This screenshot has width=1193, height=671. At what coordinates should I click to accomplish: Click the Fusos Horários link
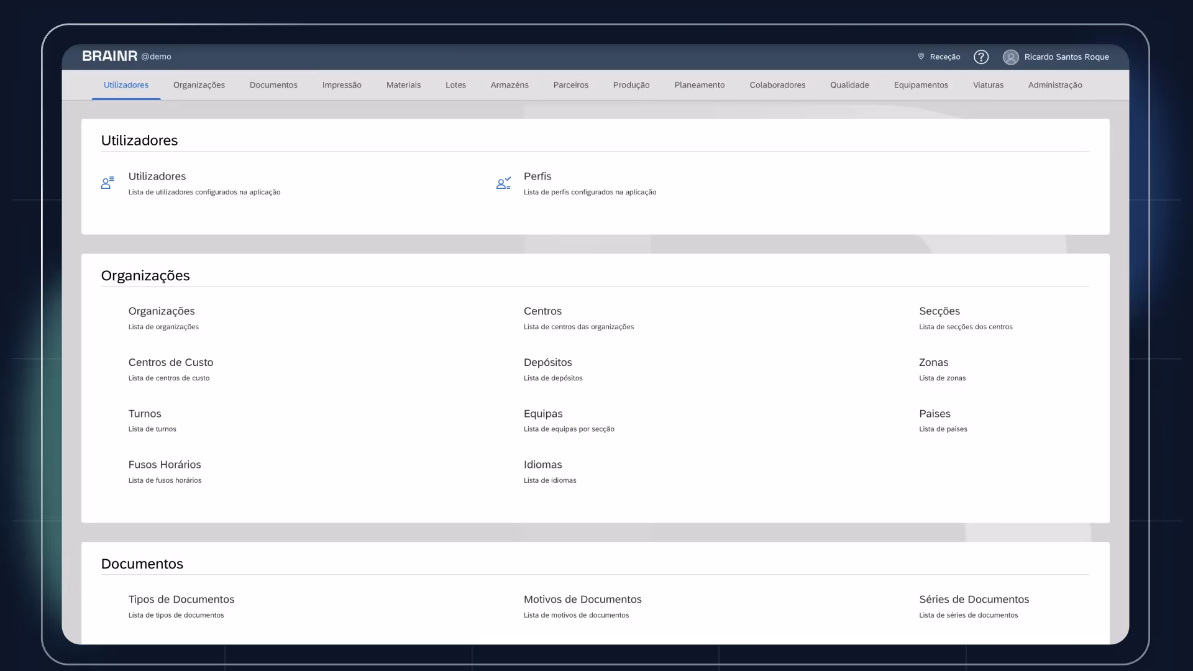pyautogui.click(x=164, y=465)
